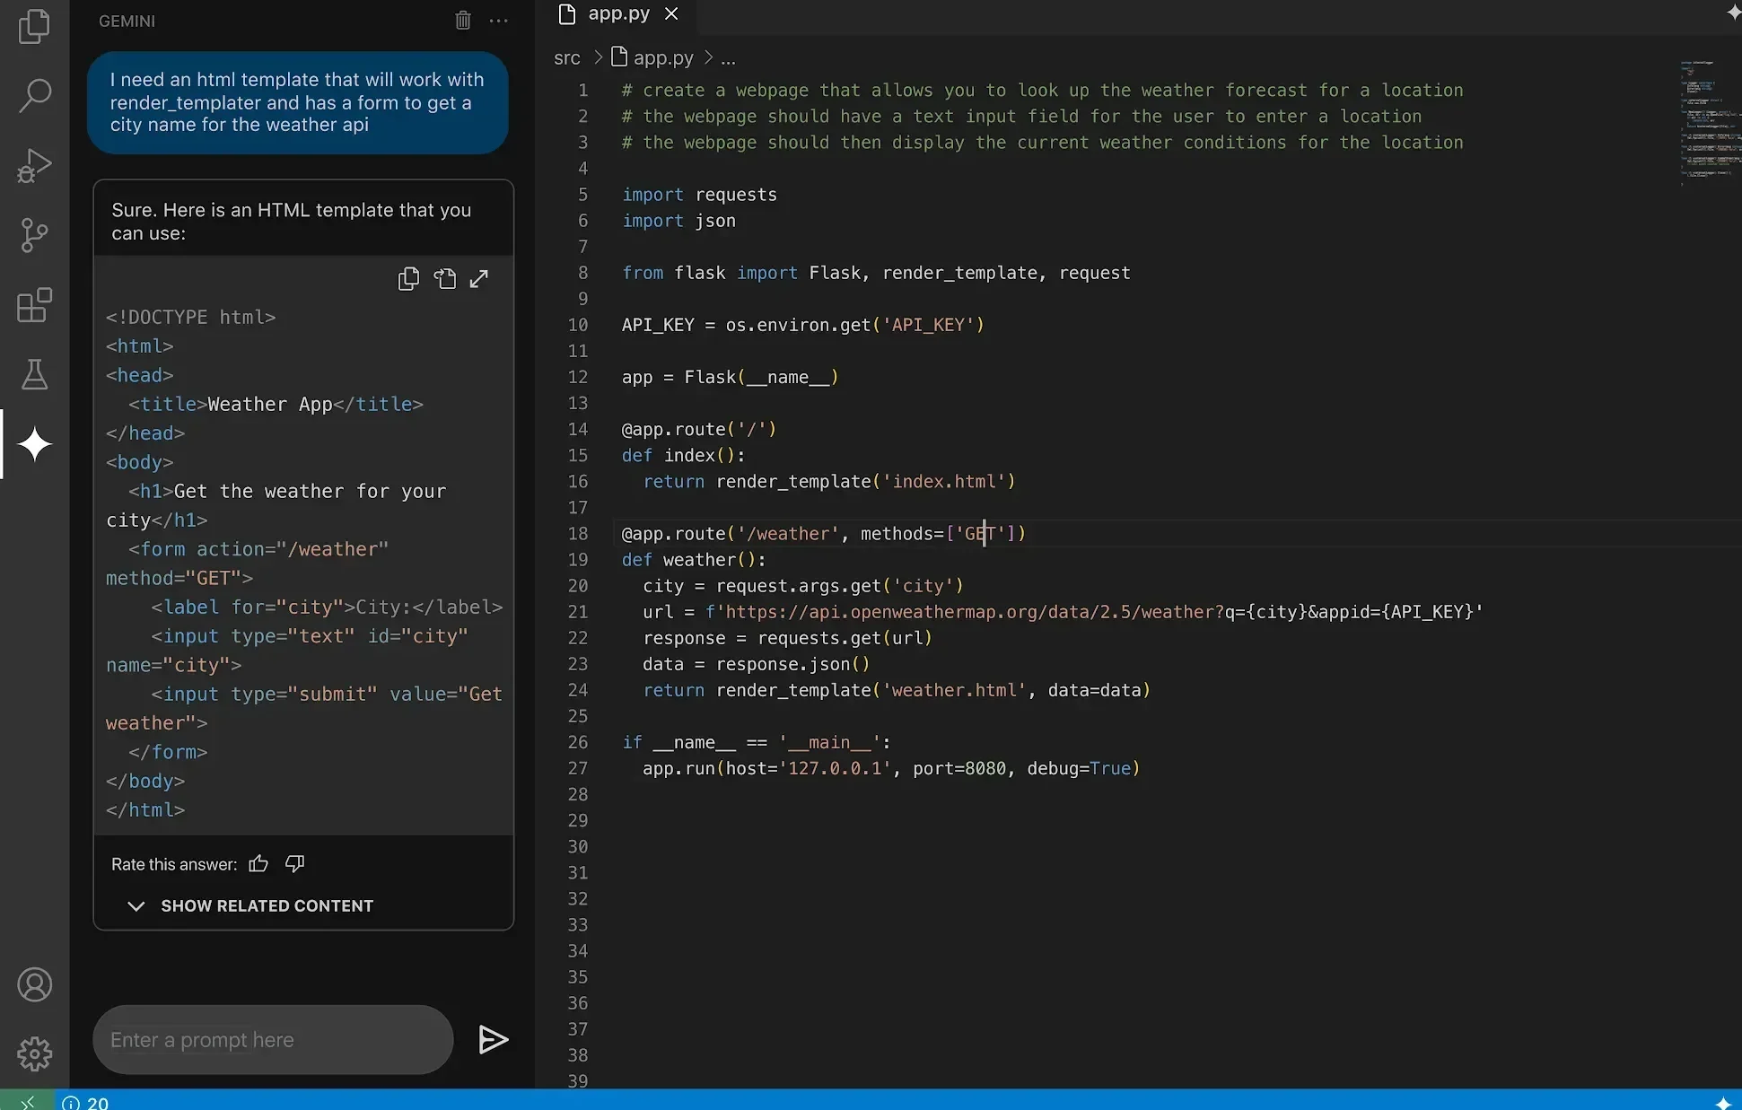The width and height of the screenshot is (1742, 1110).
Task: Click line number 10 in gutter
Action: 578,325
